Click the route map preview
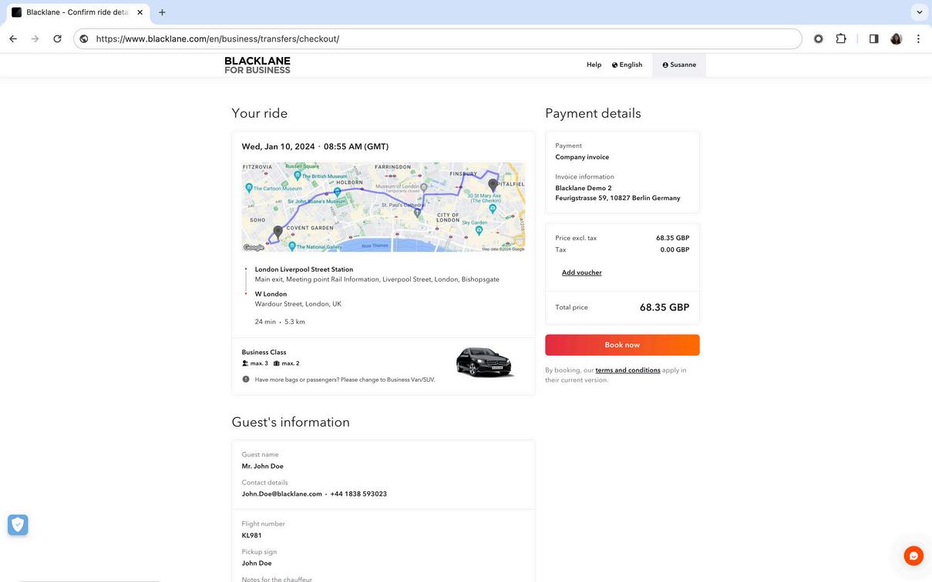Viewport: 932px width, 582px height. [x=383, y=207]
